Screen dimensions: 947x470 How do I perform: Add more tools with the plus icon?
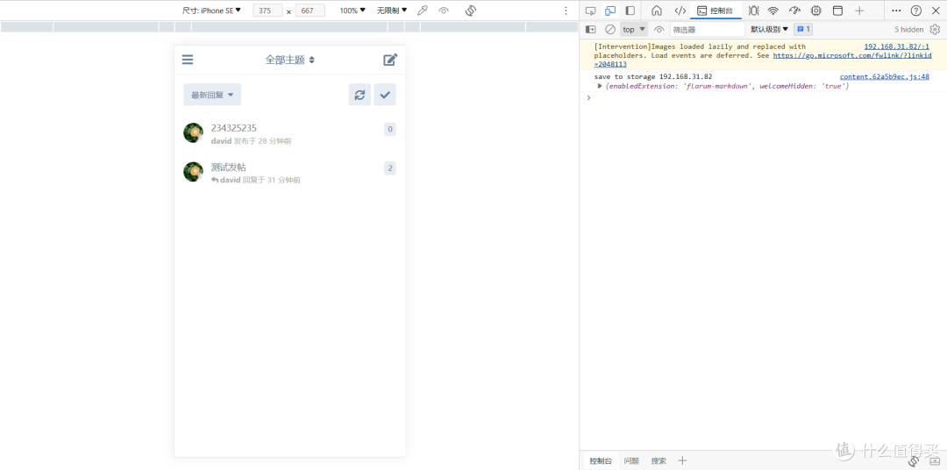click(x=859, y=11)
